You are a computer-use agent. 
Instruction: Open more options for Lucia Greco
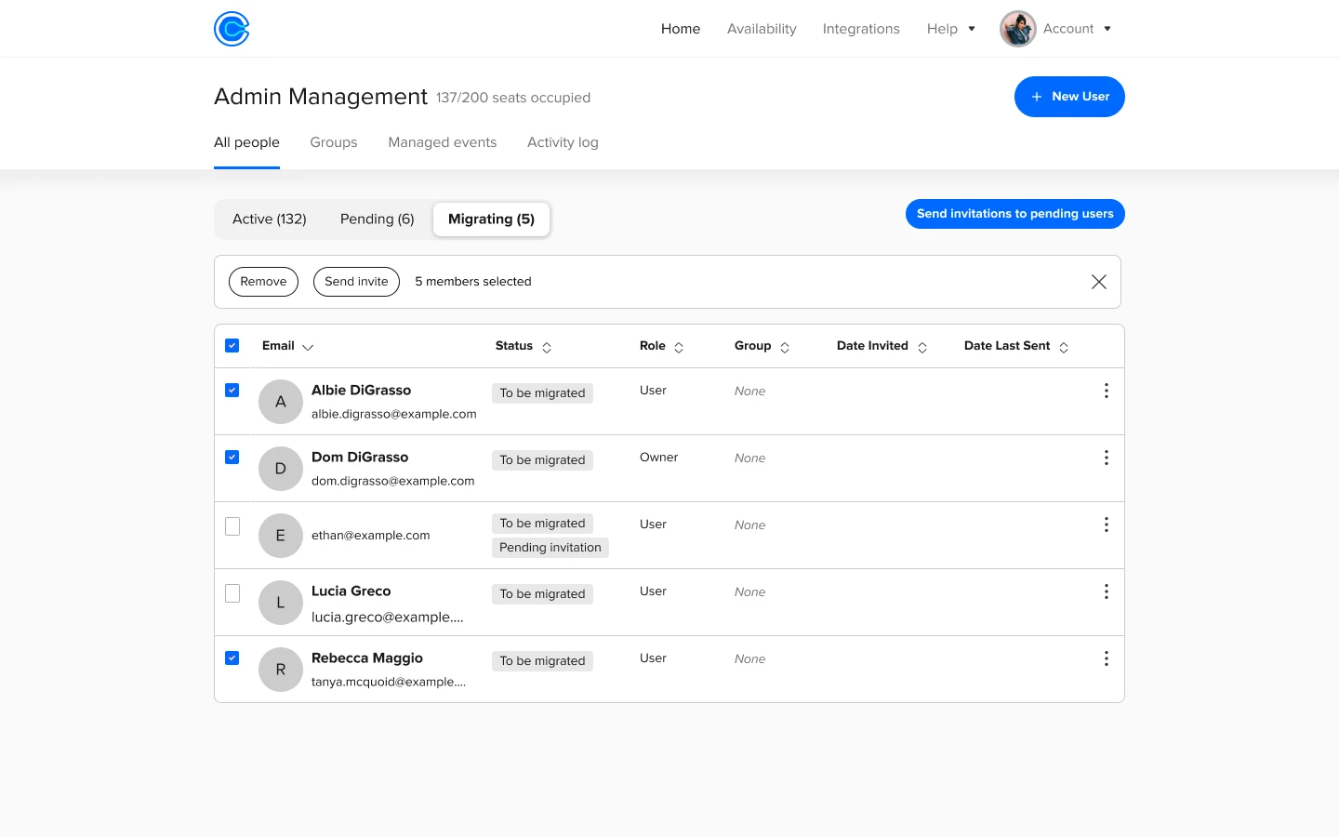(1106, 591)
